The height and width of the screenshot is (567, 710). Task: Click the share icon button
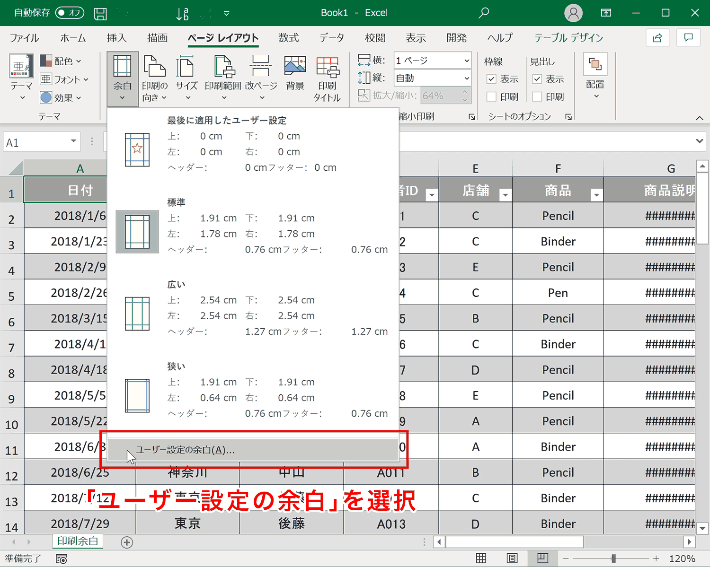657,38
